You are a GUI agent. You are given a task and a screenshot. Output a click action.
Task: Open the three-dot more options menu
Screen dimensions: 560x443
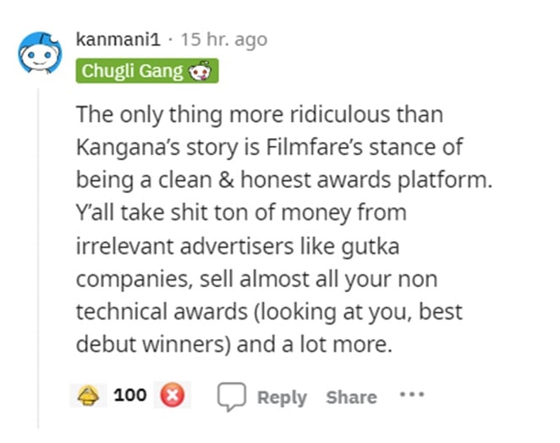coord(411,396)
